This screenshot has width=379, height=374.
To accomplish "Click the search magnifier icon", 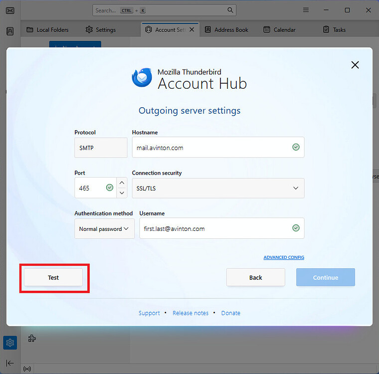I will click(x=230, y=10).
